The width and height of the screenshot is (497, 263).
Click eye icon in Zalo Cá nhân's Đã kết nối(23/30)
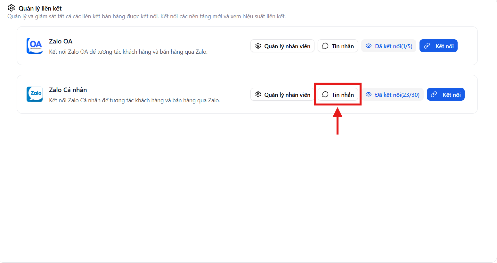(x=369, y=95)
